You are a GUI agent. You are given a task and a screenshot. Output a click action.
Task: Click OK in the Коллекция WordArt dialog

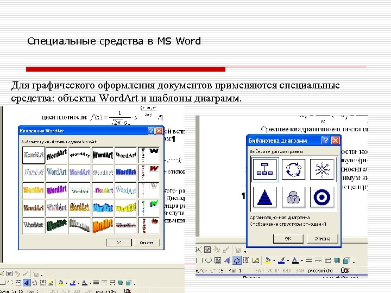click(119, 243)
